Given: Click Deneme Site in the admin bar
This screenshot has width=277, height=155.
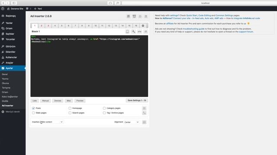Looking at the screenshot, I should click(x=15, y=9).
